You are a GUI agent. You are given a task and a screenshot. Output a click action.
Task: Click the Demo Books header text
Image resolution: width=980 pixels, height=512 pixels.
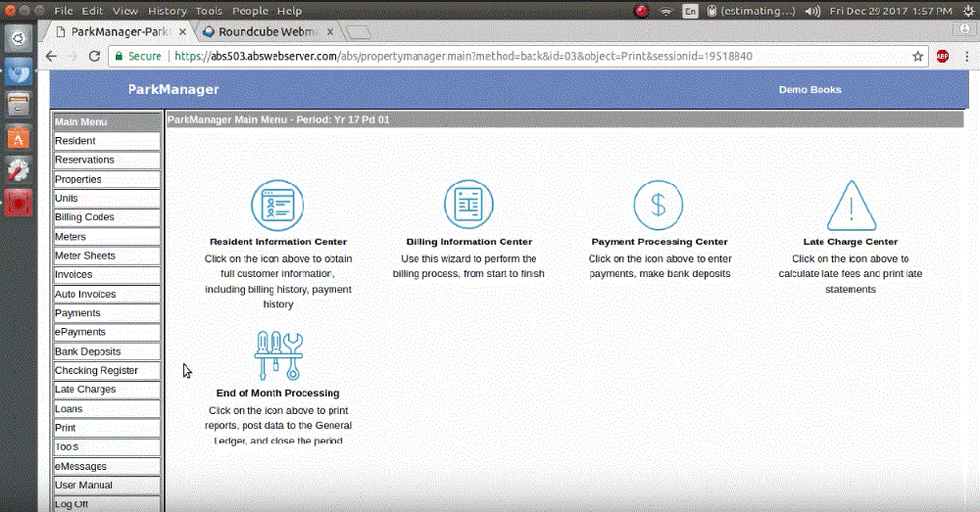pyautogui.click(x=810, y=89)
